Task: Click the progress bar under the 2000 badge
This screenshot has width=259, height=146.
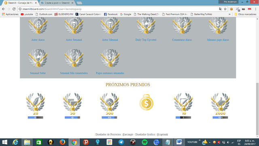Action: coord(220,118)
